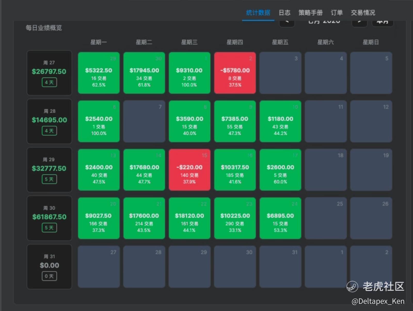Viewport: 413px width, 311px height.
Task: Select the empty Saturday cell dated 11
Action: (326, 121)
